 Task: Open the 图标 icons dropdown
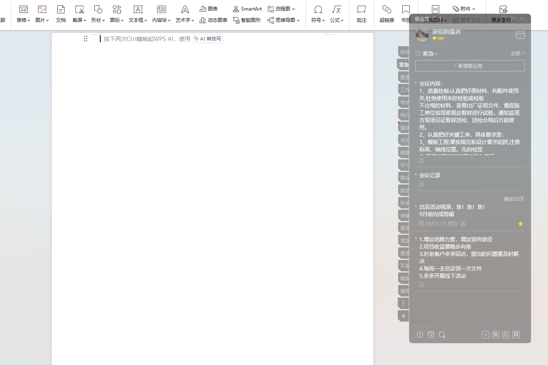coord(117,14)
